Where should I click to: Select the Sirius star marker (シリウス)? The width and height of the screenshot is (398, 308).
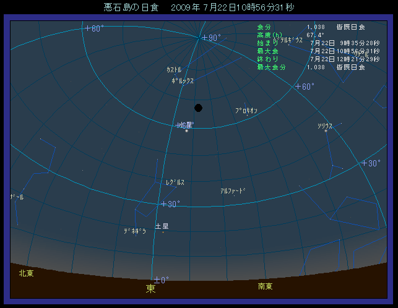pyautogui.click(x=326, y=130)
